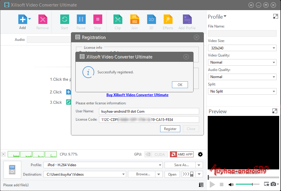The height and width of the screenshot is (191, 281).
Task: Open the log list icon in status bar
Action: click(x=201, y=185)
